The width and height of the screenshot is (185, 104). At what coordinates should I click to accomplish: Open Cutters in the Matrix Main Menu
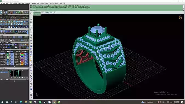[x=22, y=19]
